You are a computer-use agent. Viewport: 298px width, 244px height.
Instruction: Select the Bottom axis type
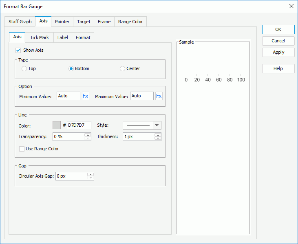[71, 68]
